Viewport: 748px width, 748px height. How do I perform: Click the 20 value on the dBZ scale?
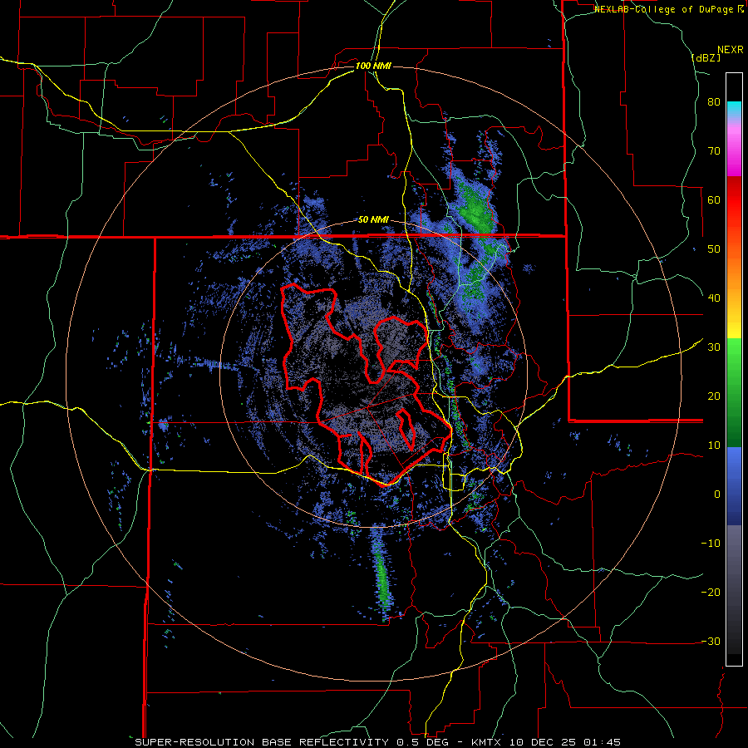click(714, 396)
